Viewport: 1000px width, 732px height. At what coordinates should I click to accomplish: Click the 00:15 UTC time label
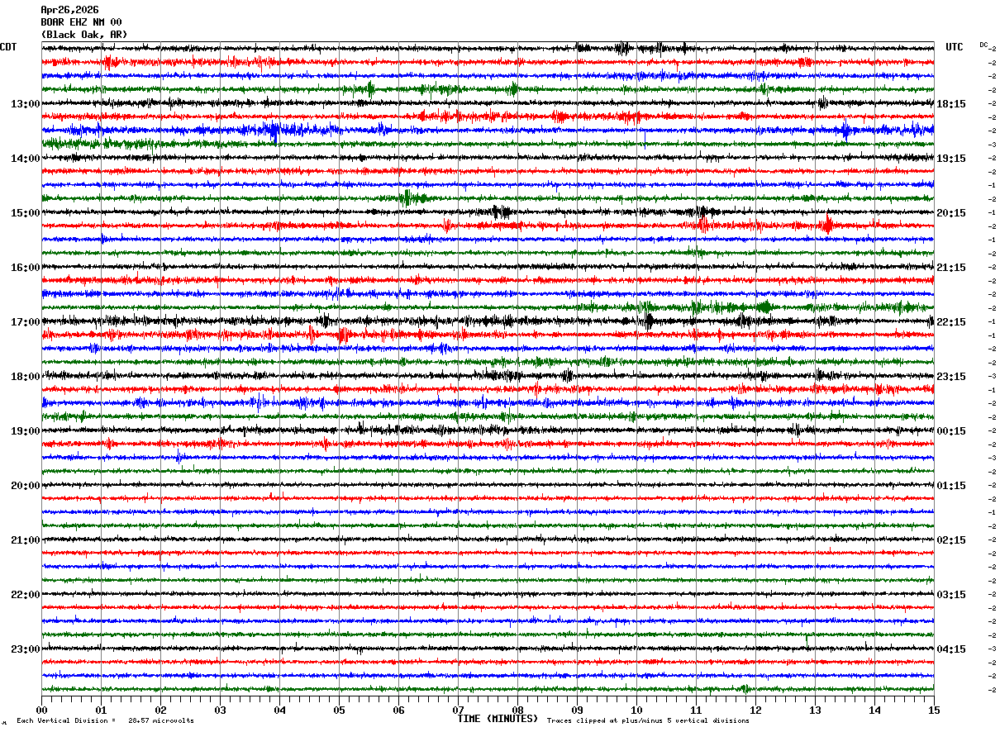click(951, 431)
